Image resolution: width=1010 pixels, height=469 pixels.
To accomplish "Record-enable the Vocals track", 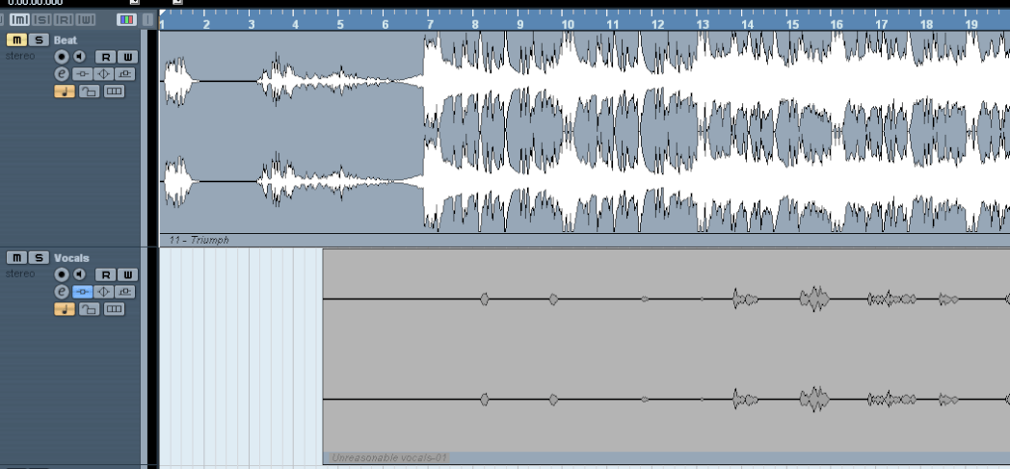I will 61,274.
